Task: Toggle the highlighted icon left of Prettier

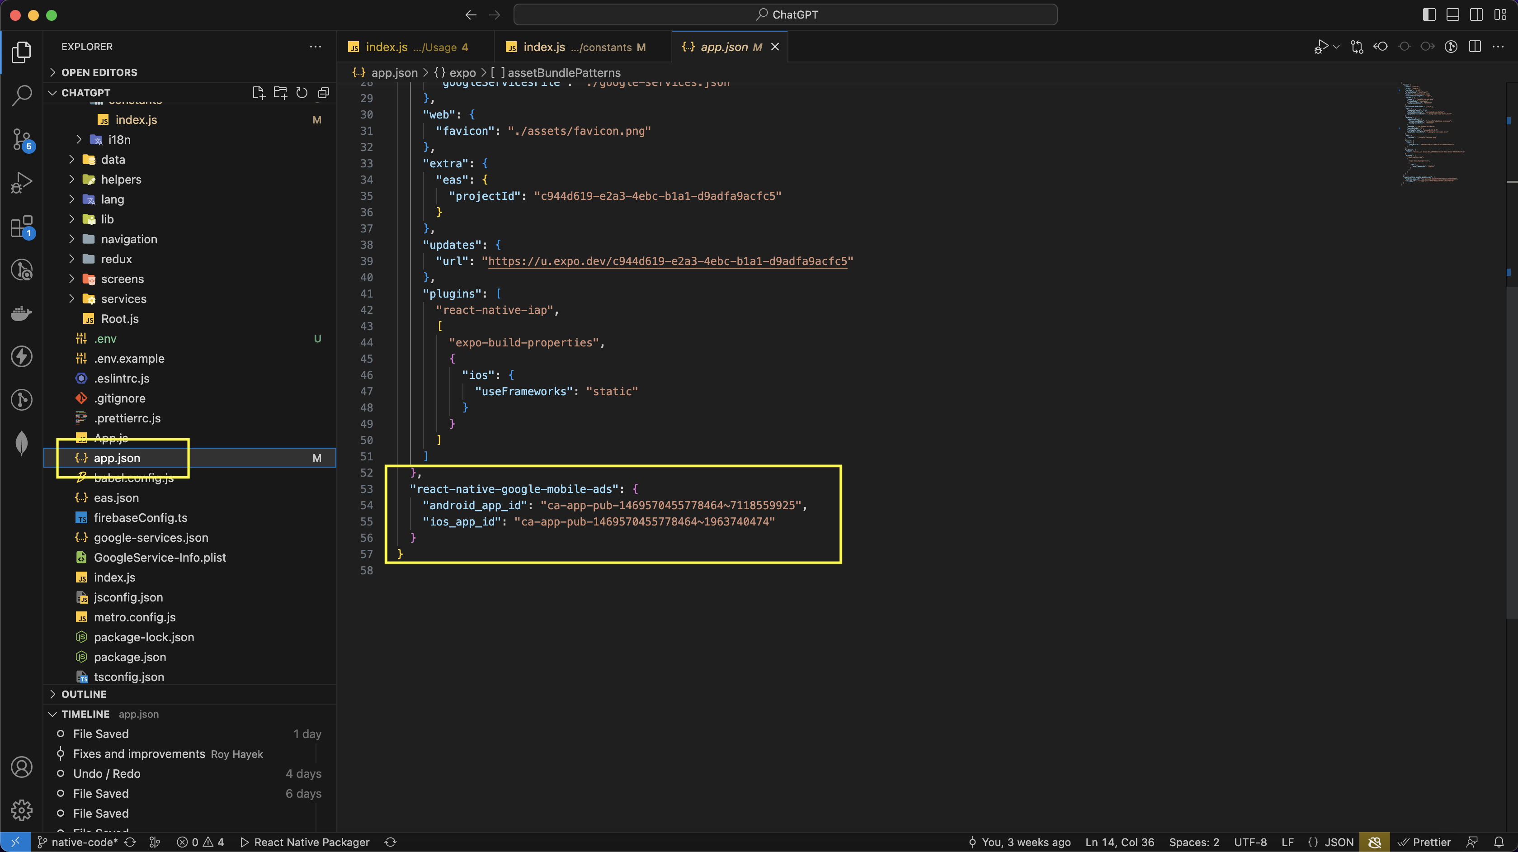Action: [1374, 842]
